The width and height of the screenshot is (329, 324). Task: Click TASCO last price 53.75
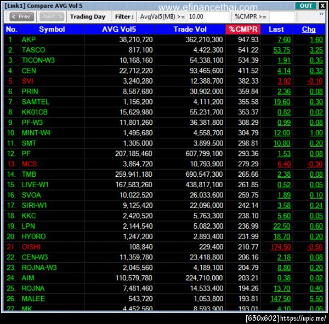coord(282,50)
